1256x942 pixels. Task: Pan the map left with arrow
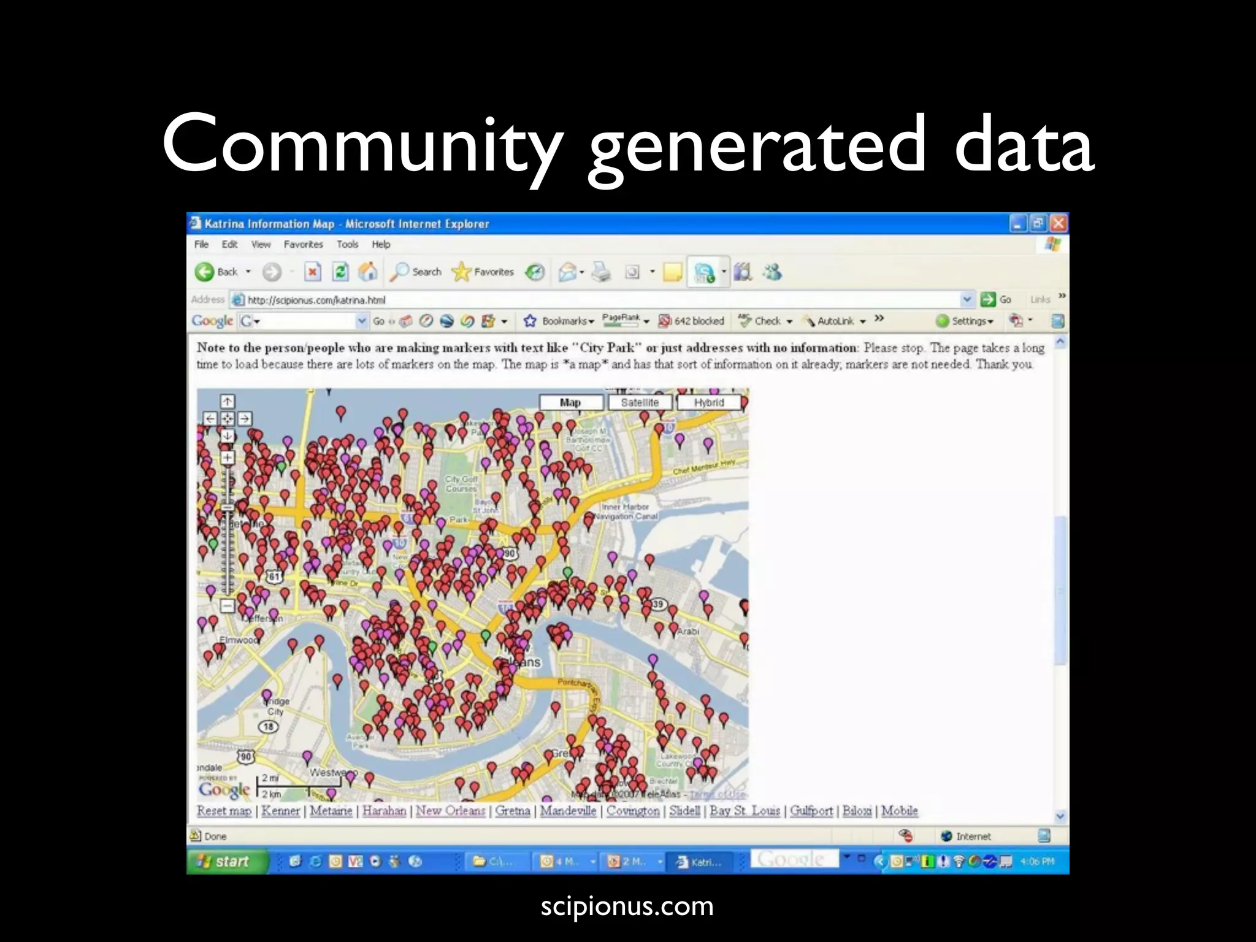(x=210, y=419)
